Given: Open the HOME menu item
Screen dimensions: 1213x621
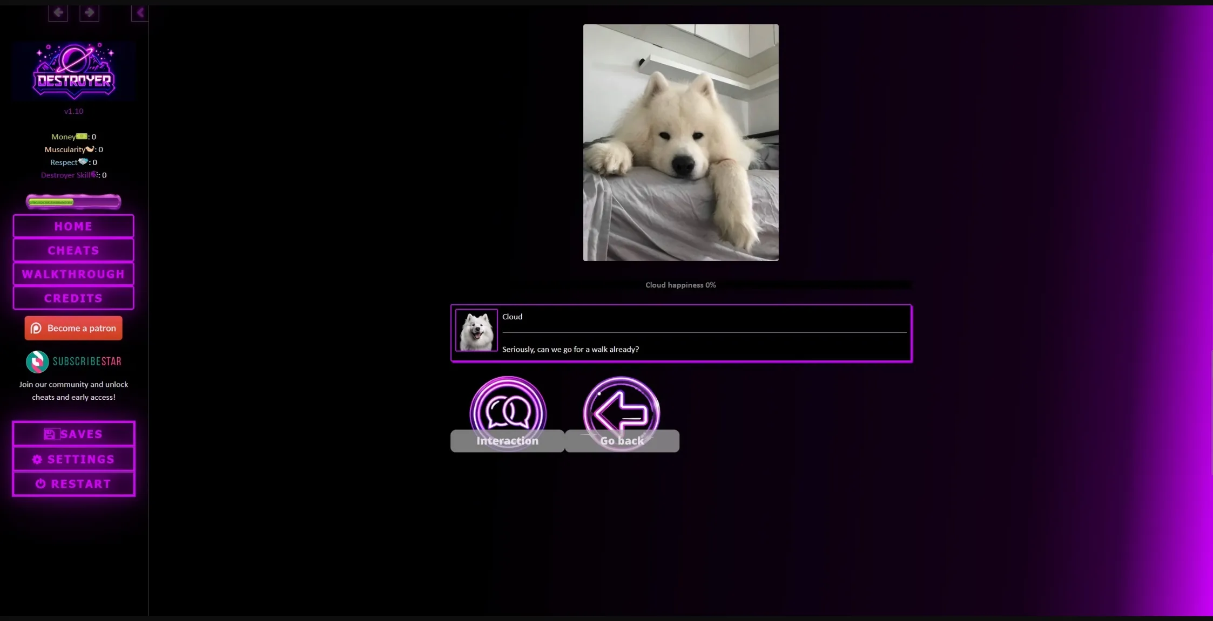Looking at the screenshot, I should pyautogui.click(x=73, y=226).
